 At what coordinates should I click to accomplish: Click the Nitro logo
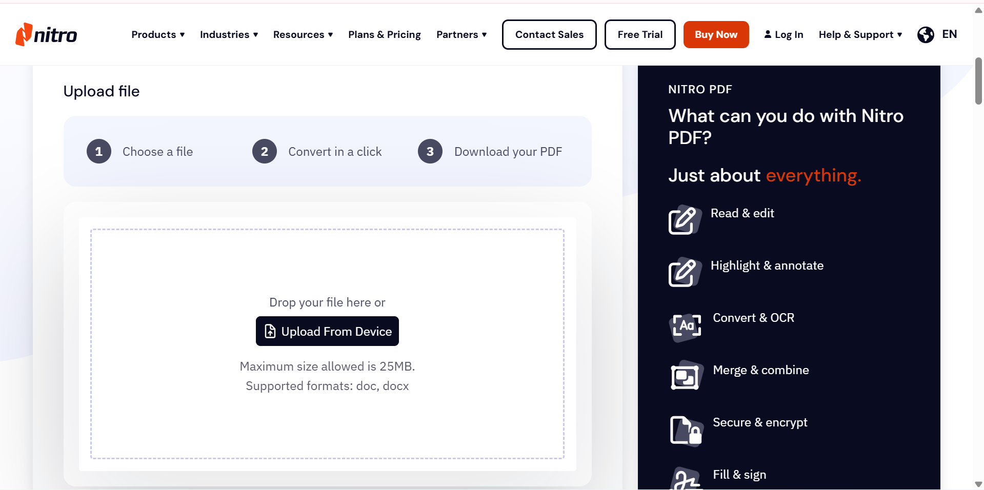coord(46,34)
